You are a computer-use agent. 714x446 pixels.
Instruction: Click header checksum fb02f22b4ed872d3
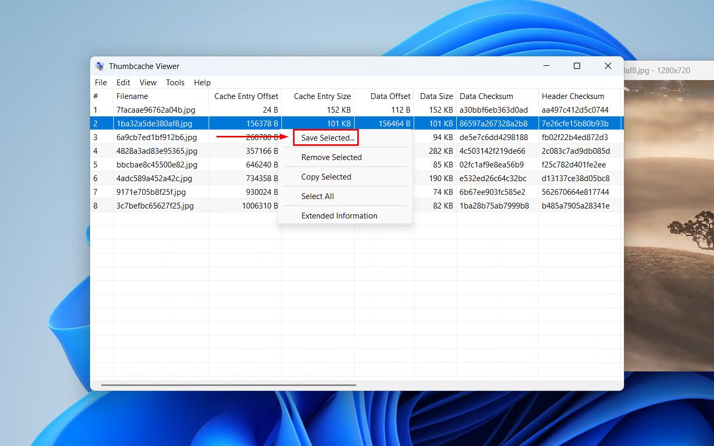click(575, 137)
